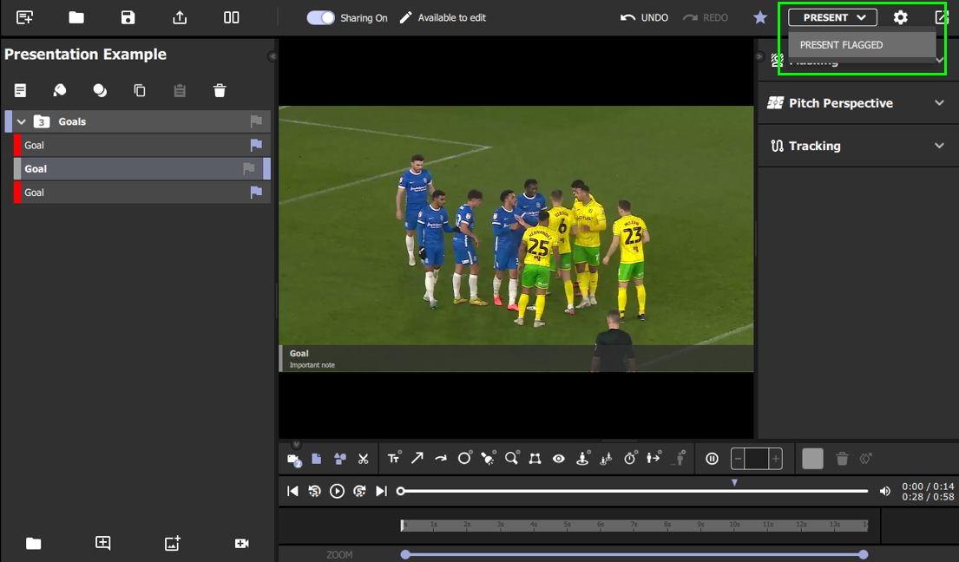Image resolution: width=959 pixels, height=562 pixels.
Task: Open the settings gear
Action: pos(900,16)
